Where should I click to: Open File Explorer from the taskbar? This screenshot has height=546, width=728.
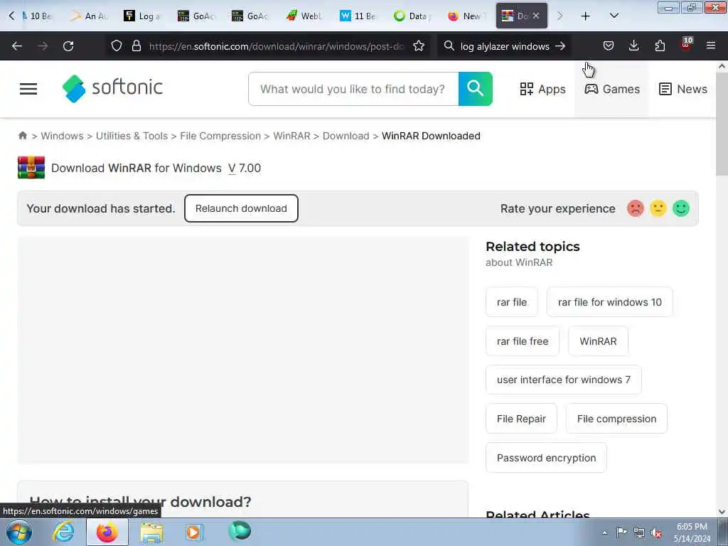[151, 532]
